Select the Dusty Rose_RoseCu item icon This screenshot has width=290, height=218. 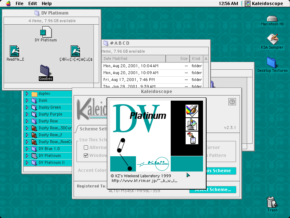(x=34, y=142)
